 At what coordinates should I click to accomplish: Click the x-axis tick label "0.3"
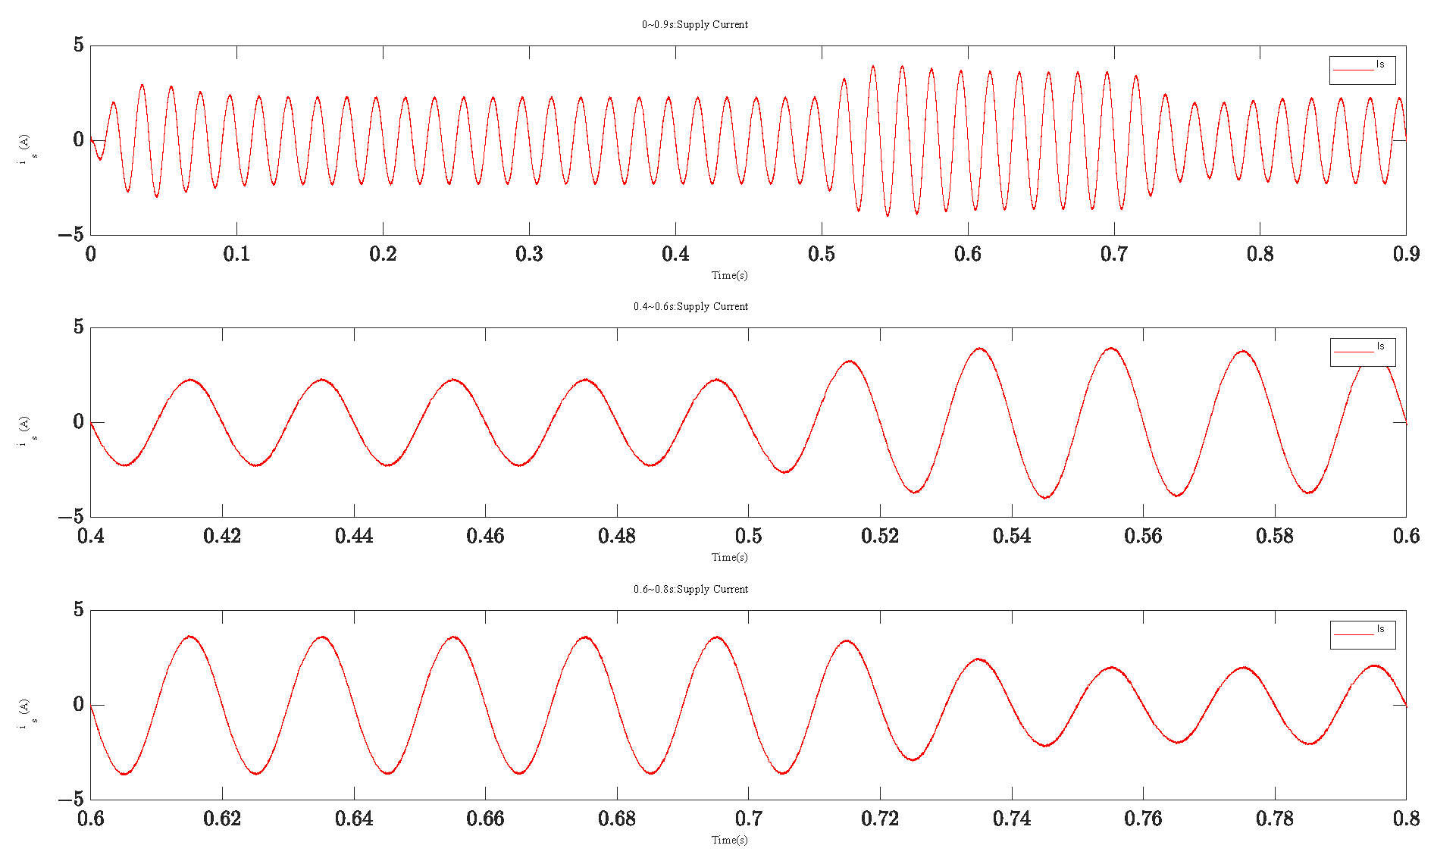pos(529,254)
